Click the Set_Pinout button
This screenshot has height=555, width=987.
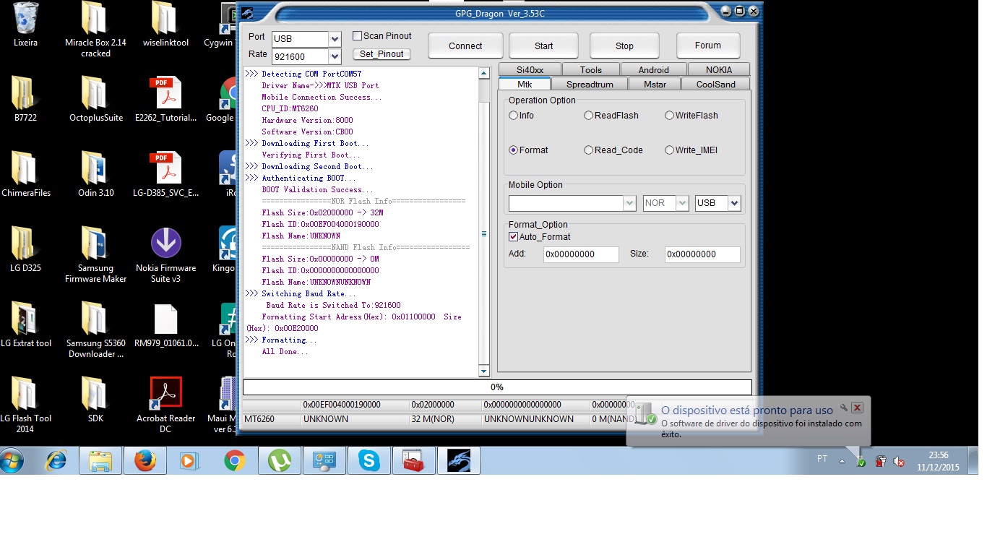click(382, 54)
